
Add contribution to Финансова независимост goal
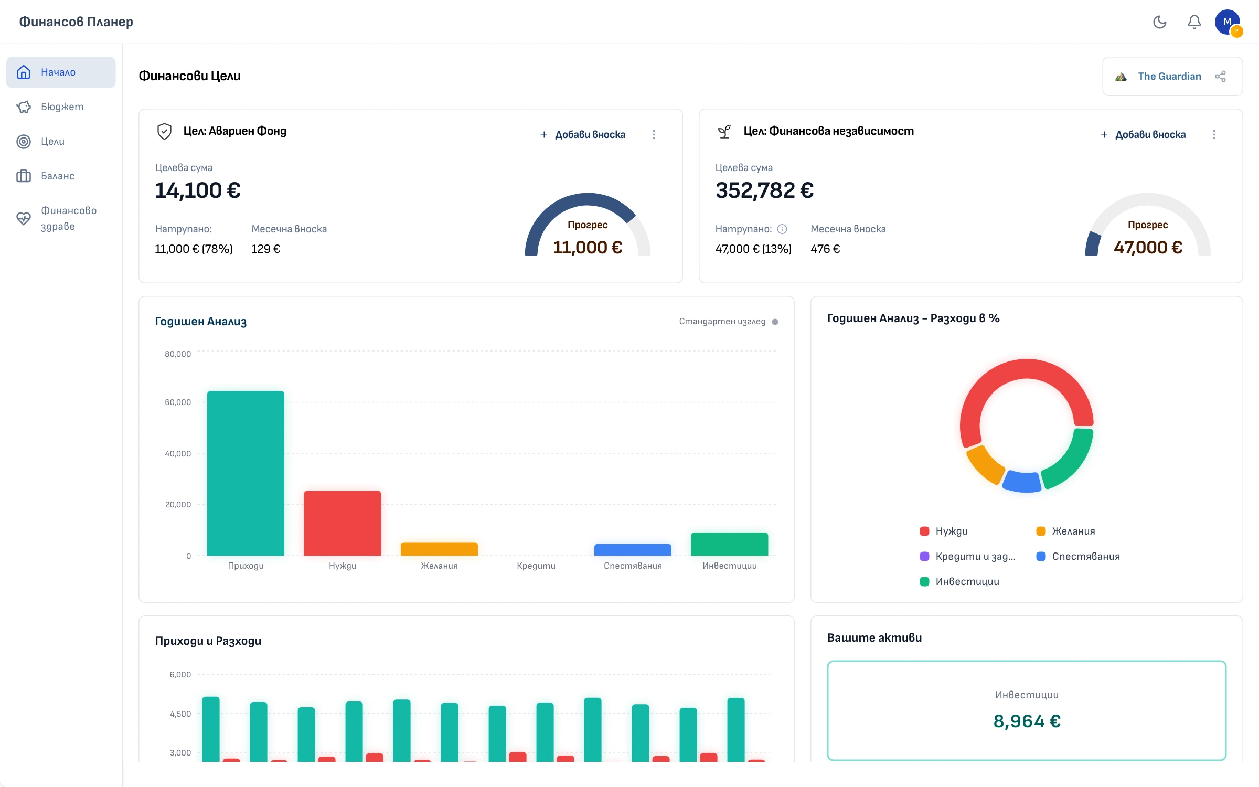point(1143,134)
